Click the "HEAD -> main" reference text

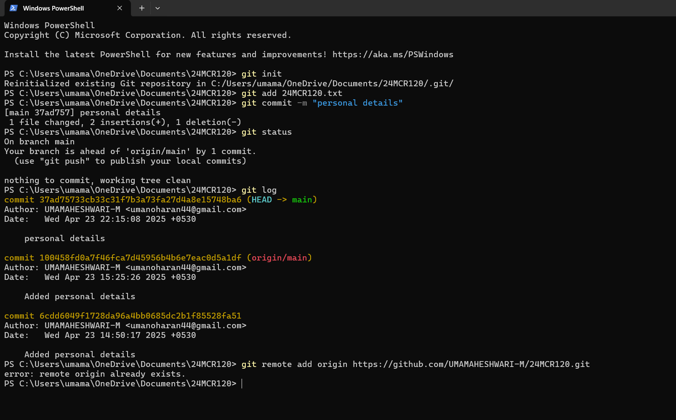coord(282,200)
